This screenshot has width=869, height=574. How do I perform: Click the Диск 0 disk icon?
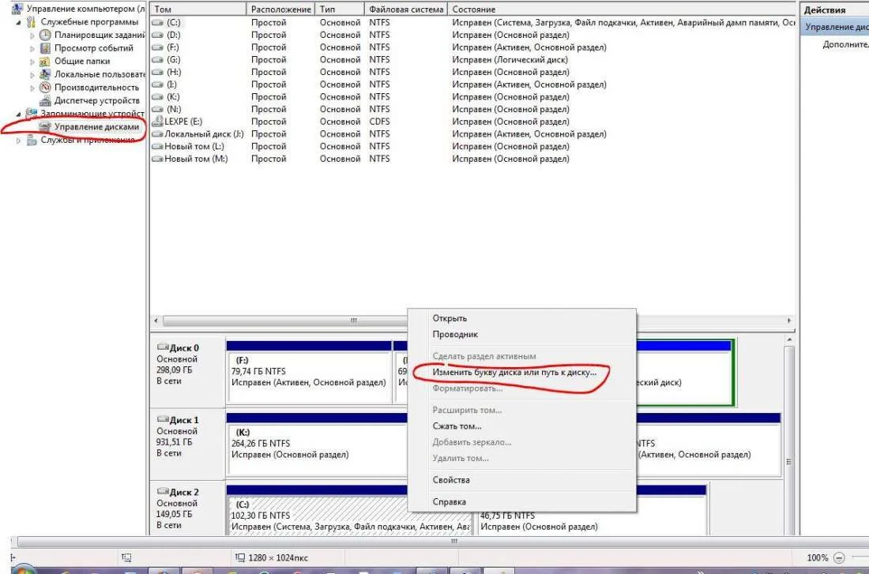163,347
